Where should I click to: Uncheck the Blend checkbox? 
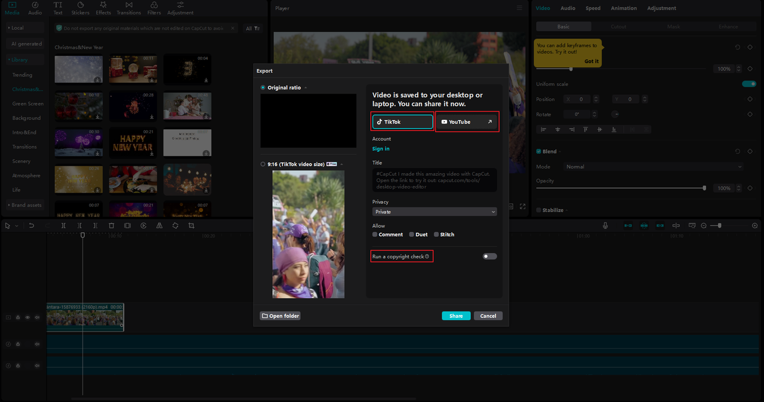pyautogui.click(x=538, y=151)
